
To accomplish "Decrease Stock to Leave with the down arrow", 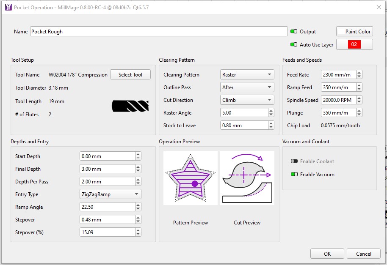I will point(271,127).
